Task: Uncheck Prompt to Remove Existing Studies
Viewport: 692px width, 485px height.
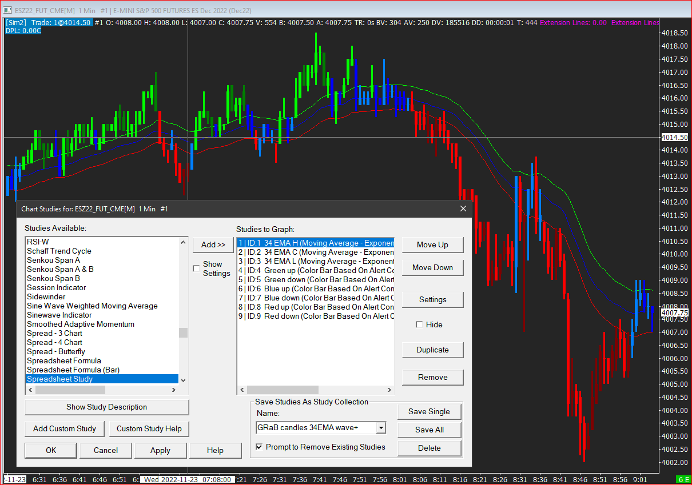Action: click(x=260, y=447)
